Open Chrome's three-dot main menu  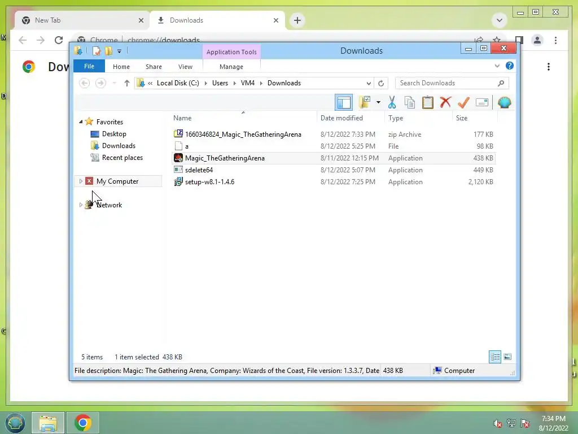tap(555, 40)
